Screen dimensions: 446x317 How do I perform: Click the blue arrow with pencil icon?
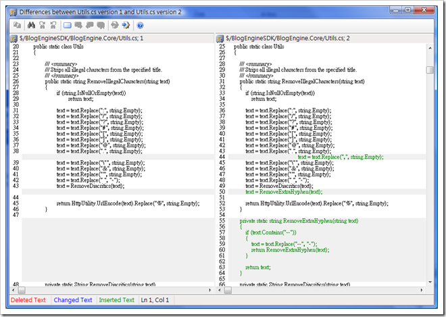pyautogui.click(x=126, y=25)
